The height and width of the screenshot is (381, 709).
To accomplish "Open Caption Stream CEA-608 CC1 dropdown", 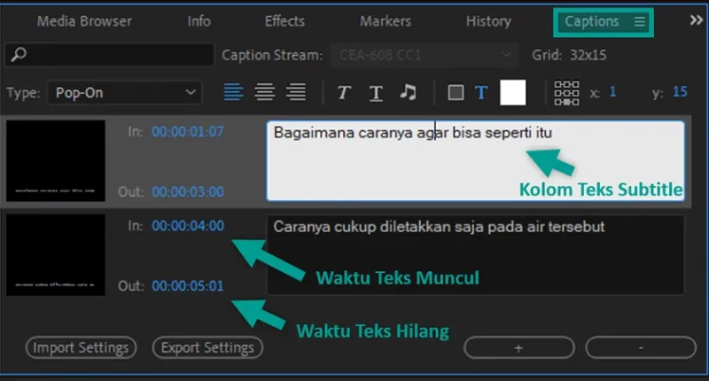I will pyautogui.click(x=425, y=55).
